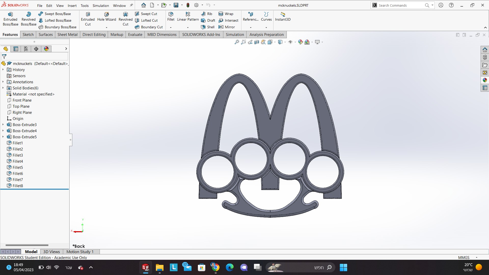The height and width of the screenshot is (275, 489).
Task: Click the Draft tool
Action: (208, 20)
